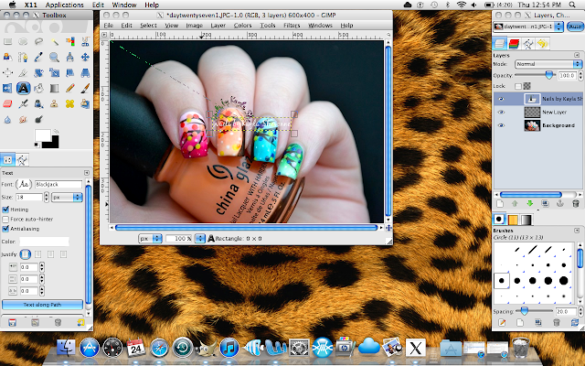This screenshot has width=585, height=366.
Task: Select the Scissors Select tool
Action: (x=85, y=41)
